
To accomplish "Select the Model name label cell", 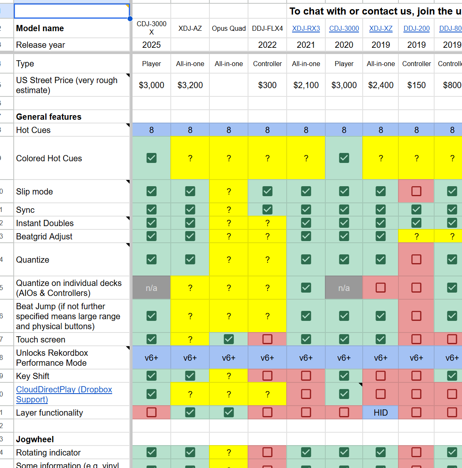I will click(71, 28).
